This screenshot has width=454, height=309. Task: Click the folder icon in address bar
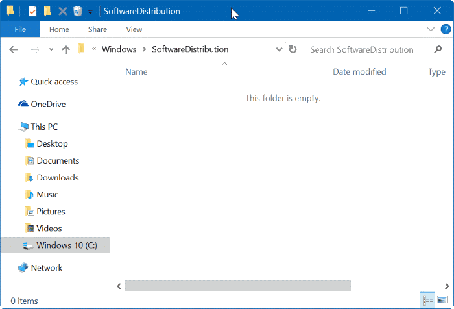click(81, 49)
